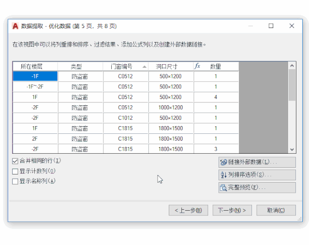The width and height of the screenshot is (309, 245).
Task: Select the 2F floor cell
Action: point(35,139)
